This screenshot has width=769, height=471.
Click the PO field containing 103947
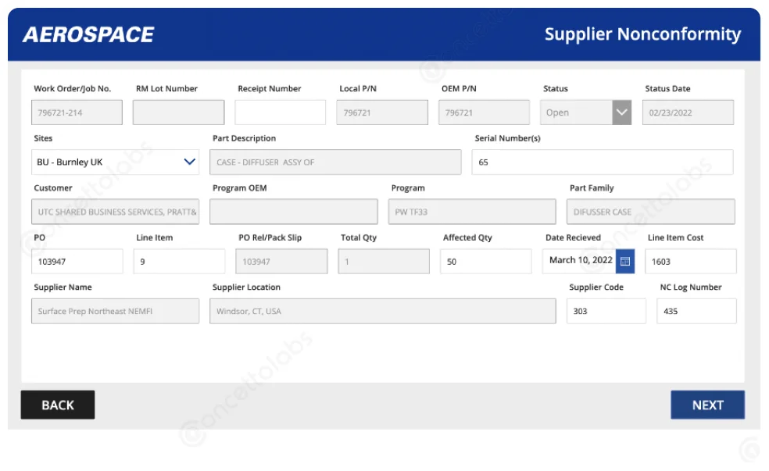click(x=77, y=262)
